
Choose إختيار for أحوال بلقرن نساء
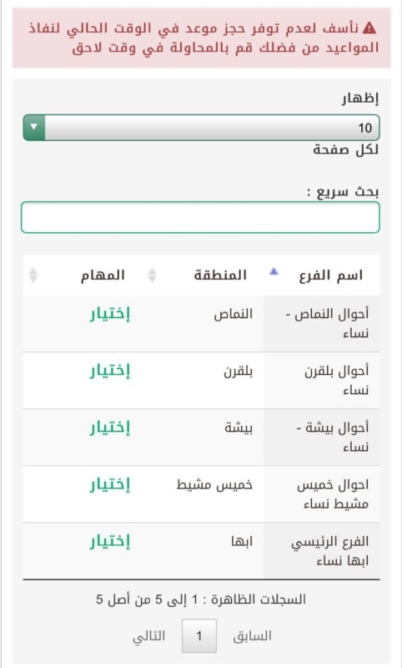(109, 372)
